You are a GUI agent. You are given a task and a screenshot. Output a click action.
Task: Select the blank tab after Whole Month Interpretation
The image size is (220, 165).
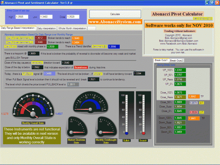(92, 28)
